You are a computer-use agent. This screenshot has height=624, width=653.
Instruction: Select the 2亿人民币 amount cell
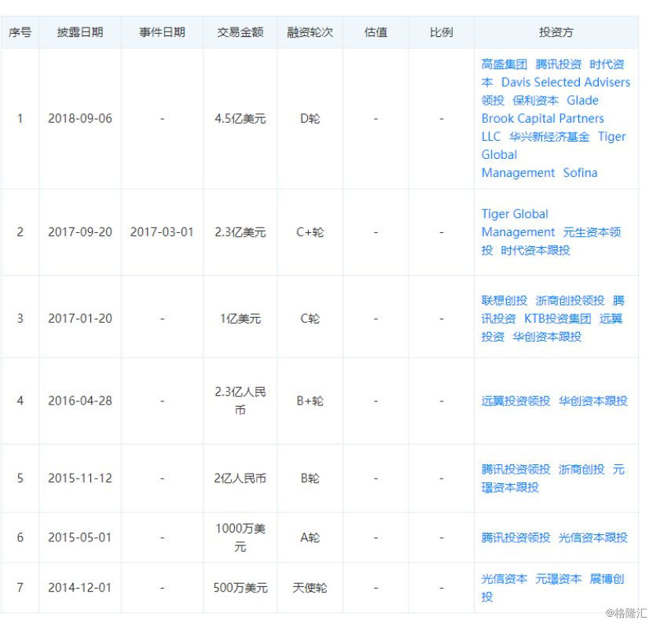tap(240, 478)
